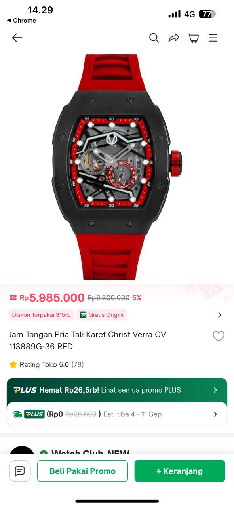Add item with + Keranjang button

pos(180,471)
